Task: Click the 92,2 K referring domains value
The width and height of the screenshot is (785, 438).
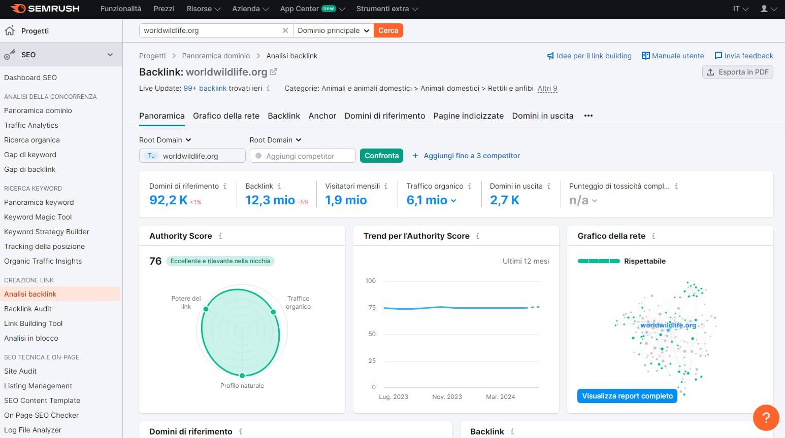Action: coord(169,200)
